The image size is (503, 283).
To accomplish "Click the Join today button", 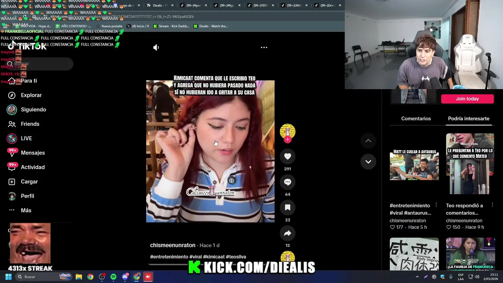I will click(x=467, y=99).
